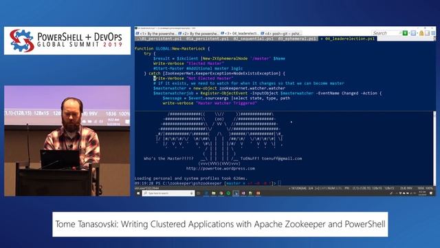
Task: Click the system tray clock
Action: [421, 193]
